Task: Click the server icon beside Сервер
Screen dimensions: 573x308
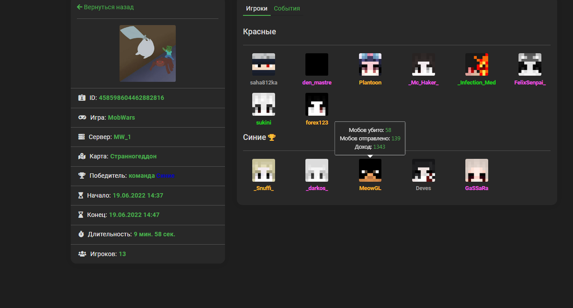Action: tap(81, 137)
